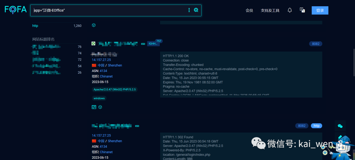The width and height of the screenshot is (355, 160).
Task: Click Shenzhen link in the 302 Found result
Action: pos(115,141)
